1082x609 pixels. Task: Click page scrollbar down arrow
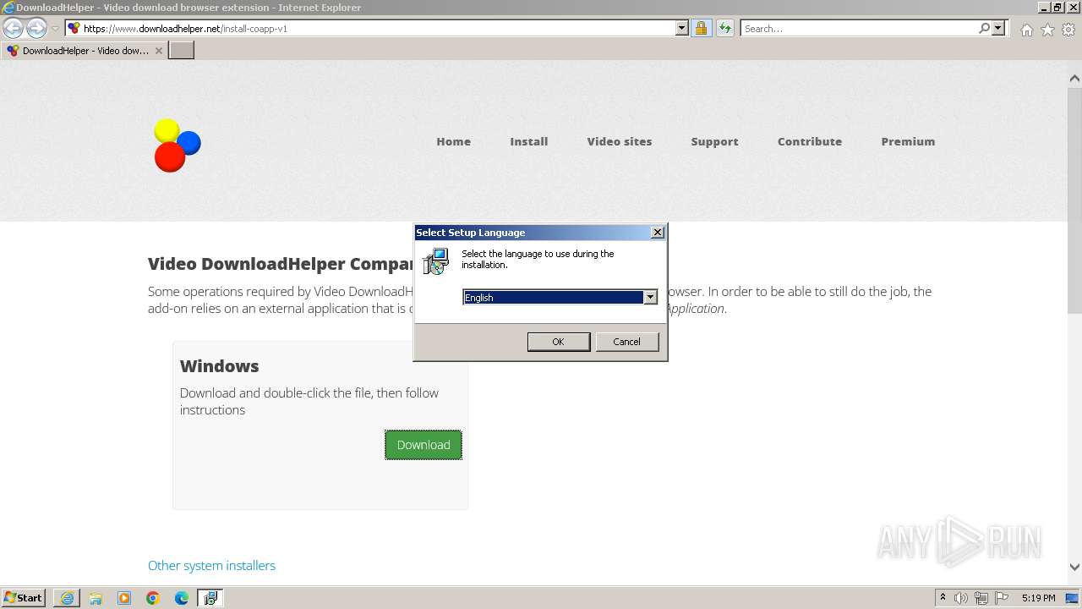point(1074,567)
